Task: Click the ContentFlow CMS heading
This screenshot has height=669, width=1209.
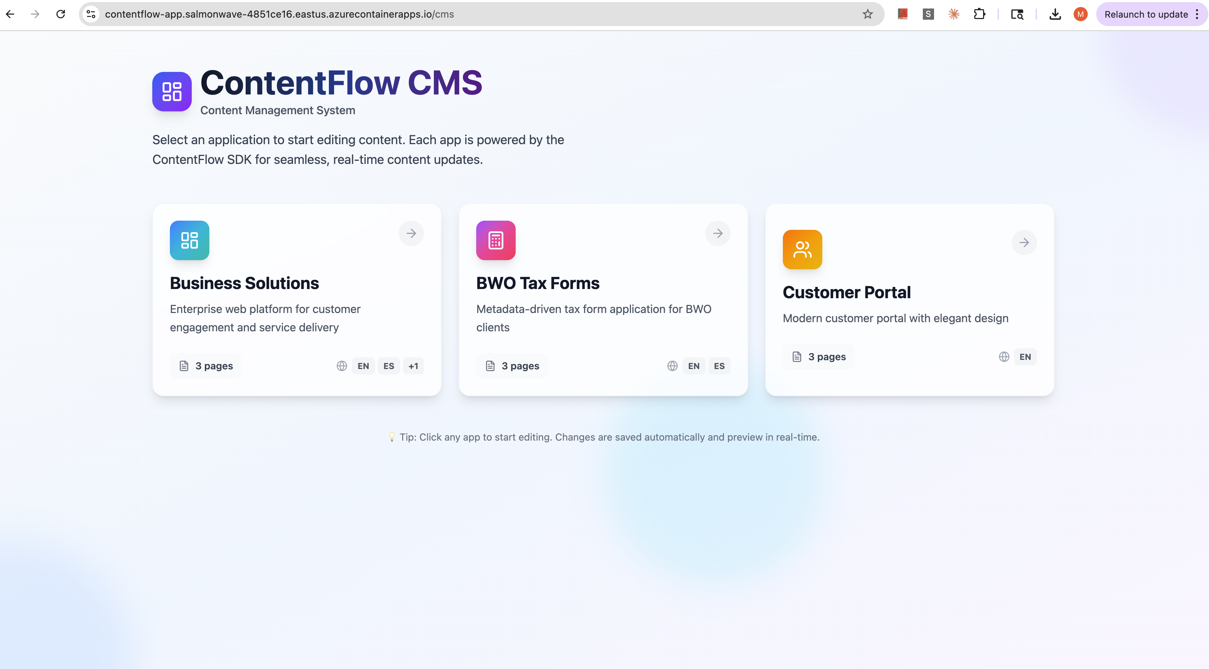Action: tap(341, 82)
